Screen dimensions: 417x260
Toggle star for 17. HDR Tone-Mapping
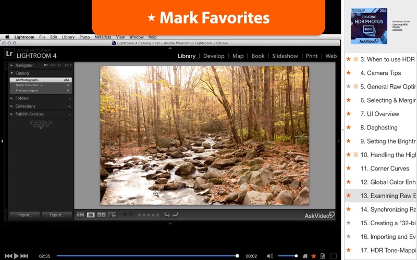pos(348,250)
